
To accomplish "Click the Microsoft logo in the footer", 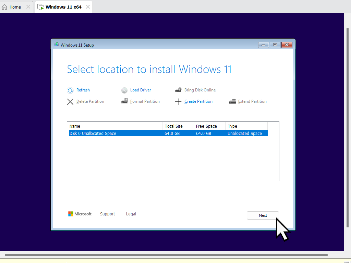I will pos(71,214).
